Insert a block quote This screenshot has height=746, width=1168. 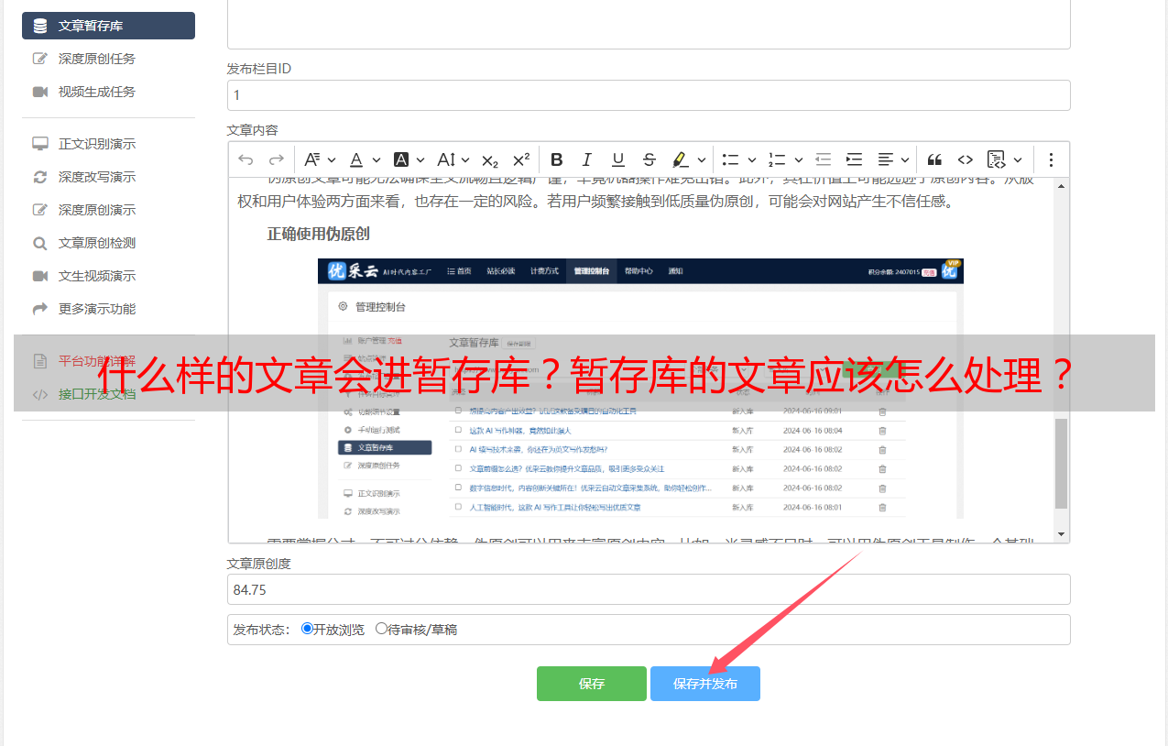pyautogui.click(x=934, y=159)
